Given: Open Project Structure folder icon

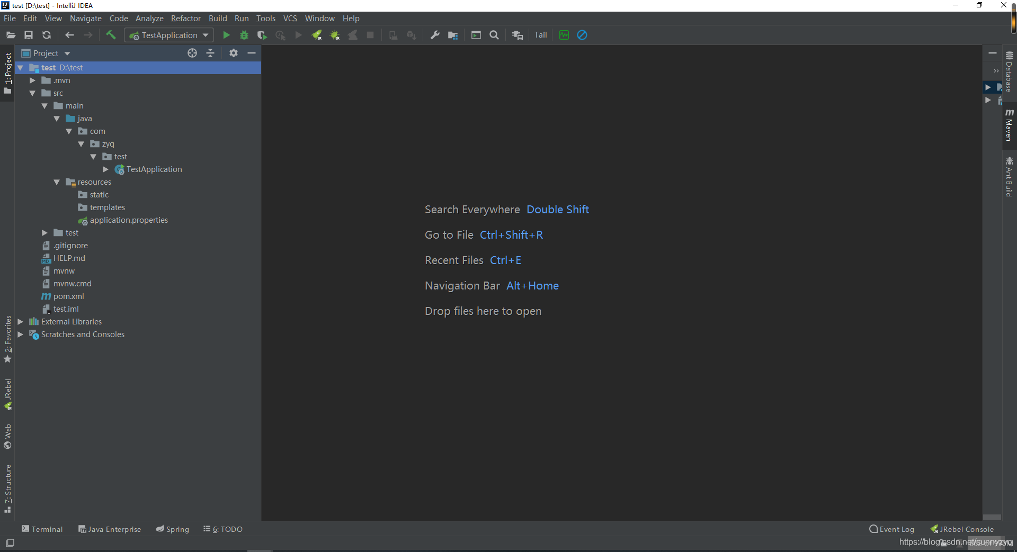Looking at the screenshot, I should click(x=453, y=35).
